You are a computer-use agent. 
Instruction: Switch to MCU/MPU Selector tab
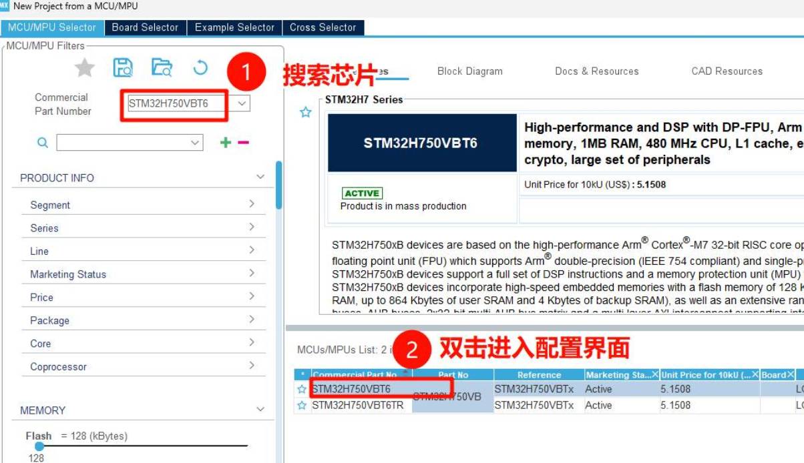pyautogui.click(x=52, y=27)
